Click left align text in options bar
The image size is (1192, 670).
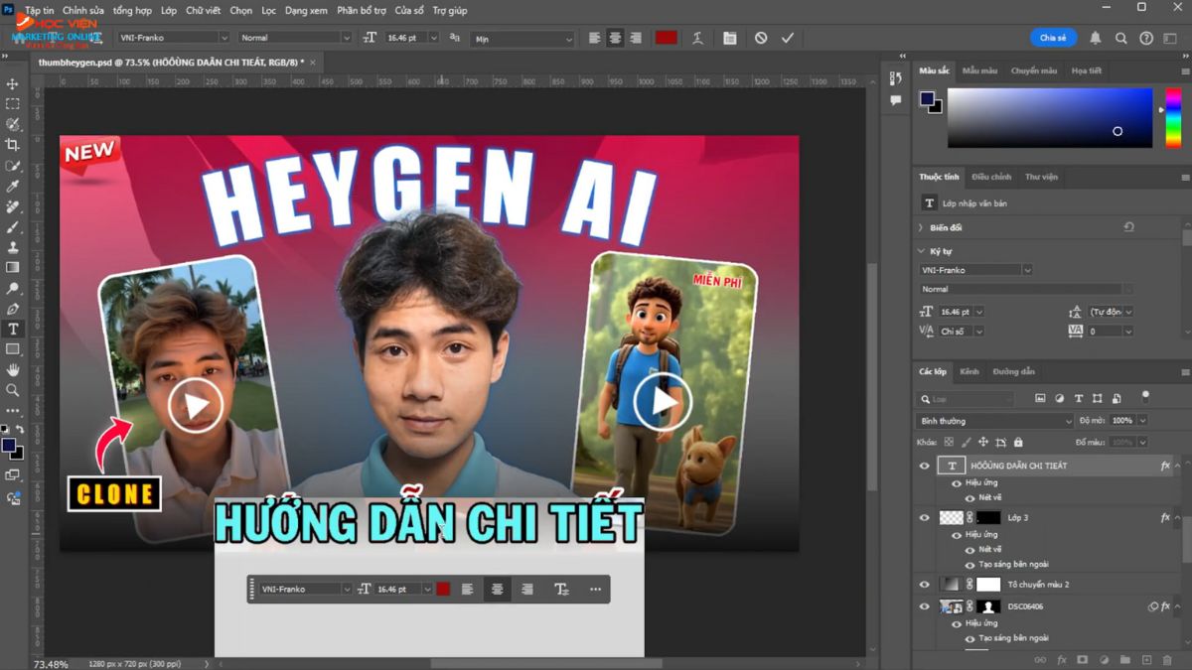[595, 38]
